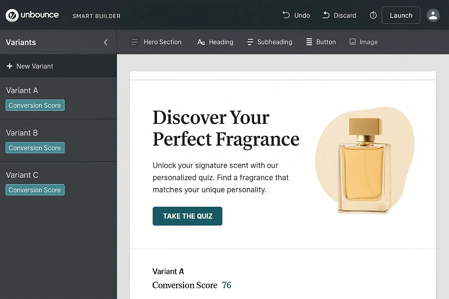Click the Take The Quiz button
The image size is (449, 299).
[x=187, y=216]
